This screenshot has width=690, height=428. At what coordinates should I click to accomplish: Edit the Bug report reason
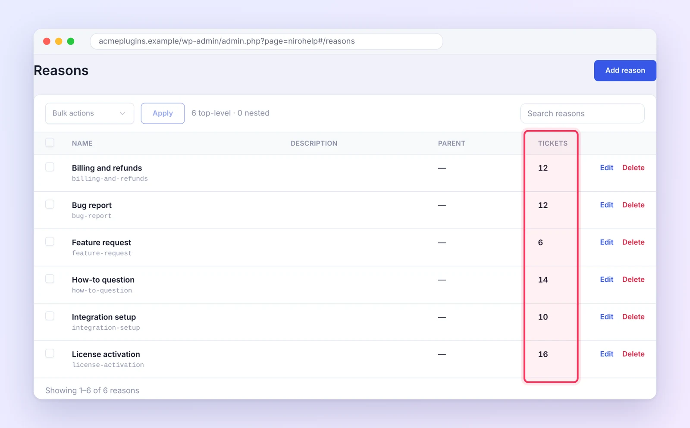606,205
